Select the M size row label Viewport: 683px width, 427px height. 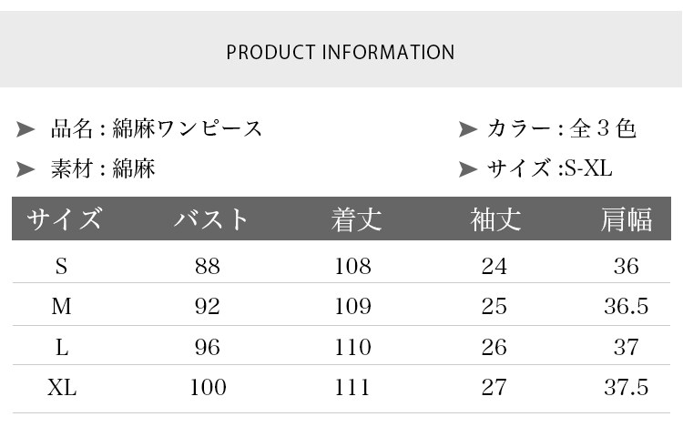click(62, 307)
